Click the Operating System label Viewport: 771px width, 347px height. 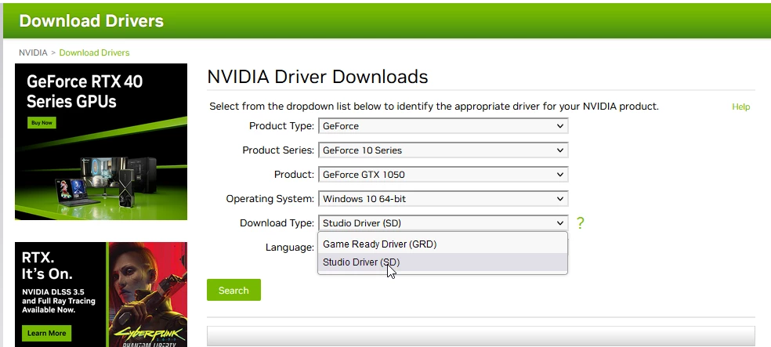coord(270,199)
